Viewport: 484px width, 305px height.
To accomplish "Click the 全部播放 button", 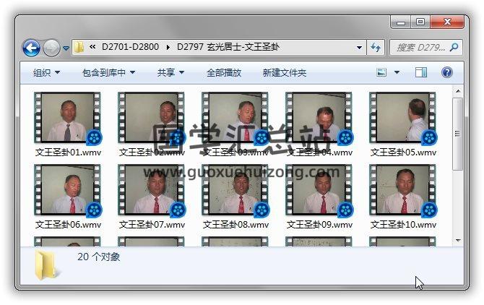I will (x=224, y=73).
